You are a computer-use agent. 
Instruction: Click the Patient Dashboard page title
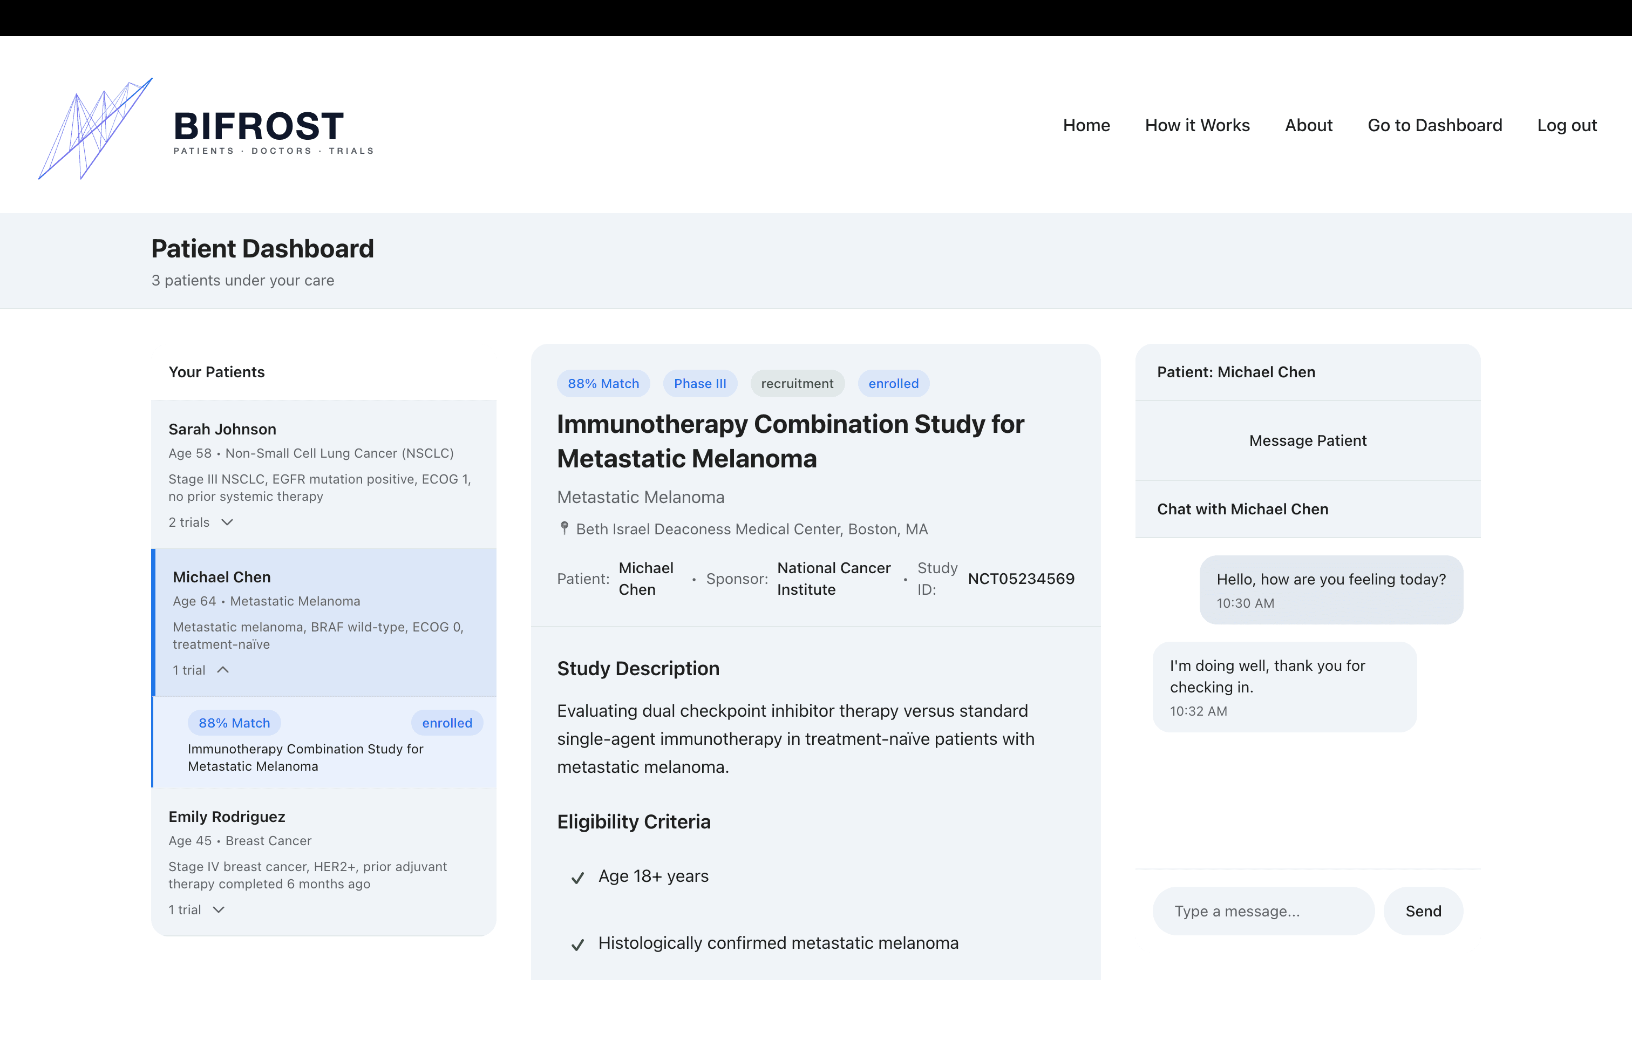263,248
